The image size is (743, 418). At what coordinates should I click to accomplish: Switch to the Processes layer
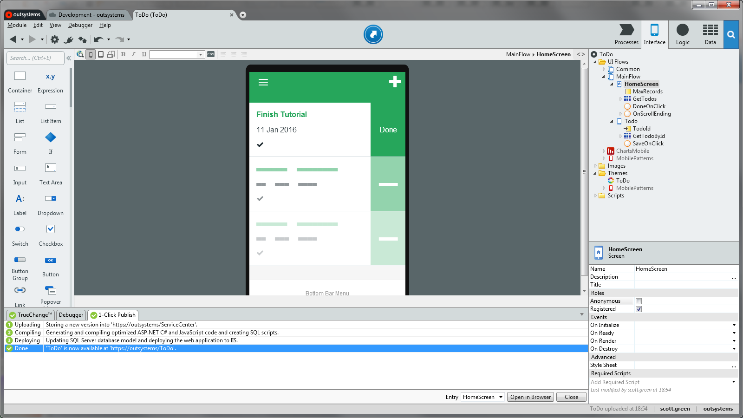tap(626, 34)
